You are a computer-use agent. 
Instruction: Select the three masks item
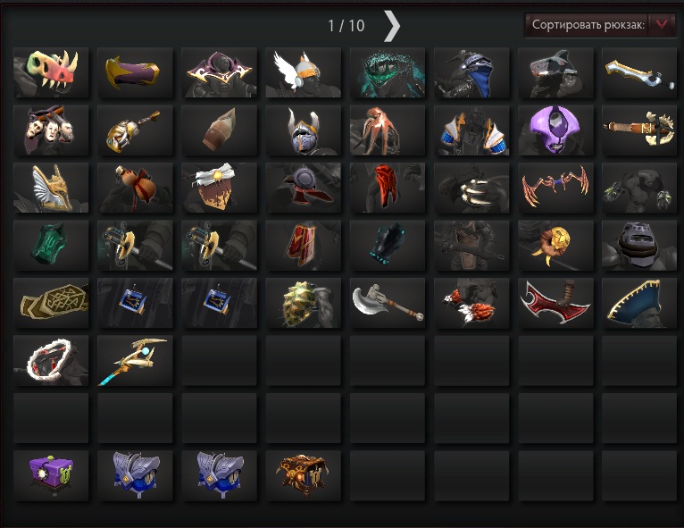pyautogui.click(x=51, y=130)
